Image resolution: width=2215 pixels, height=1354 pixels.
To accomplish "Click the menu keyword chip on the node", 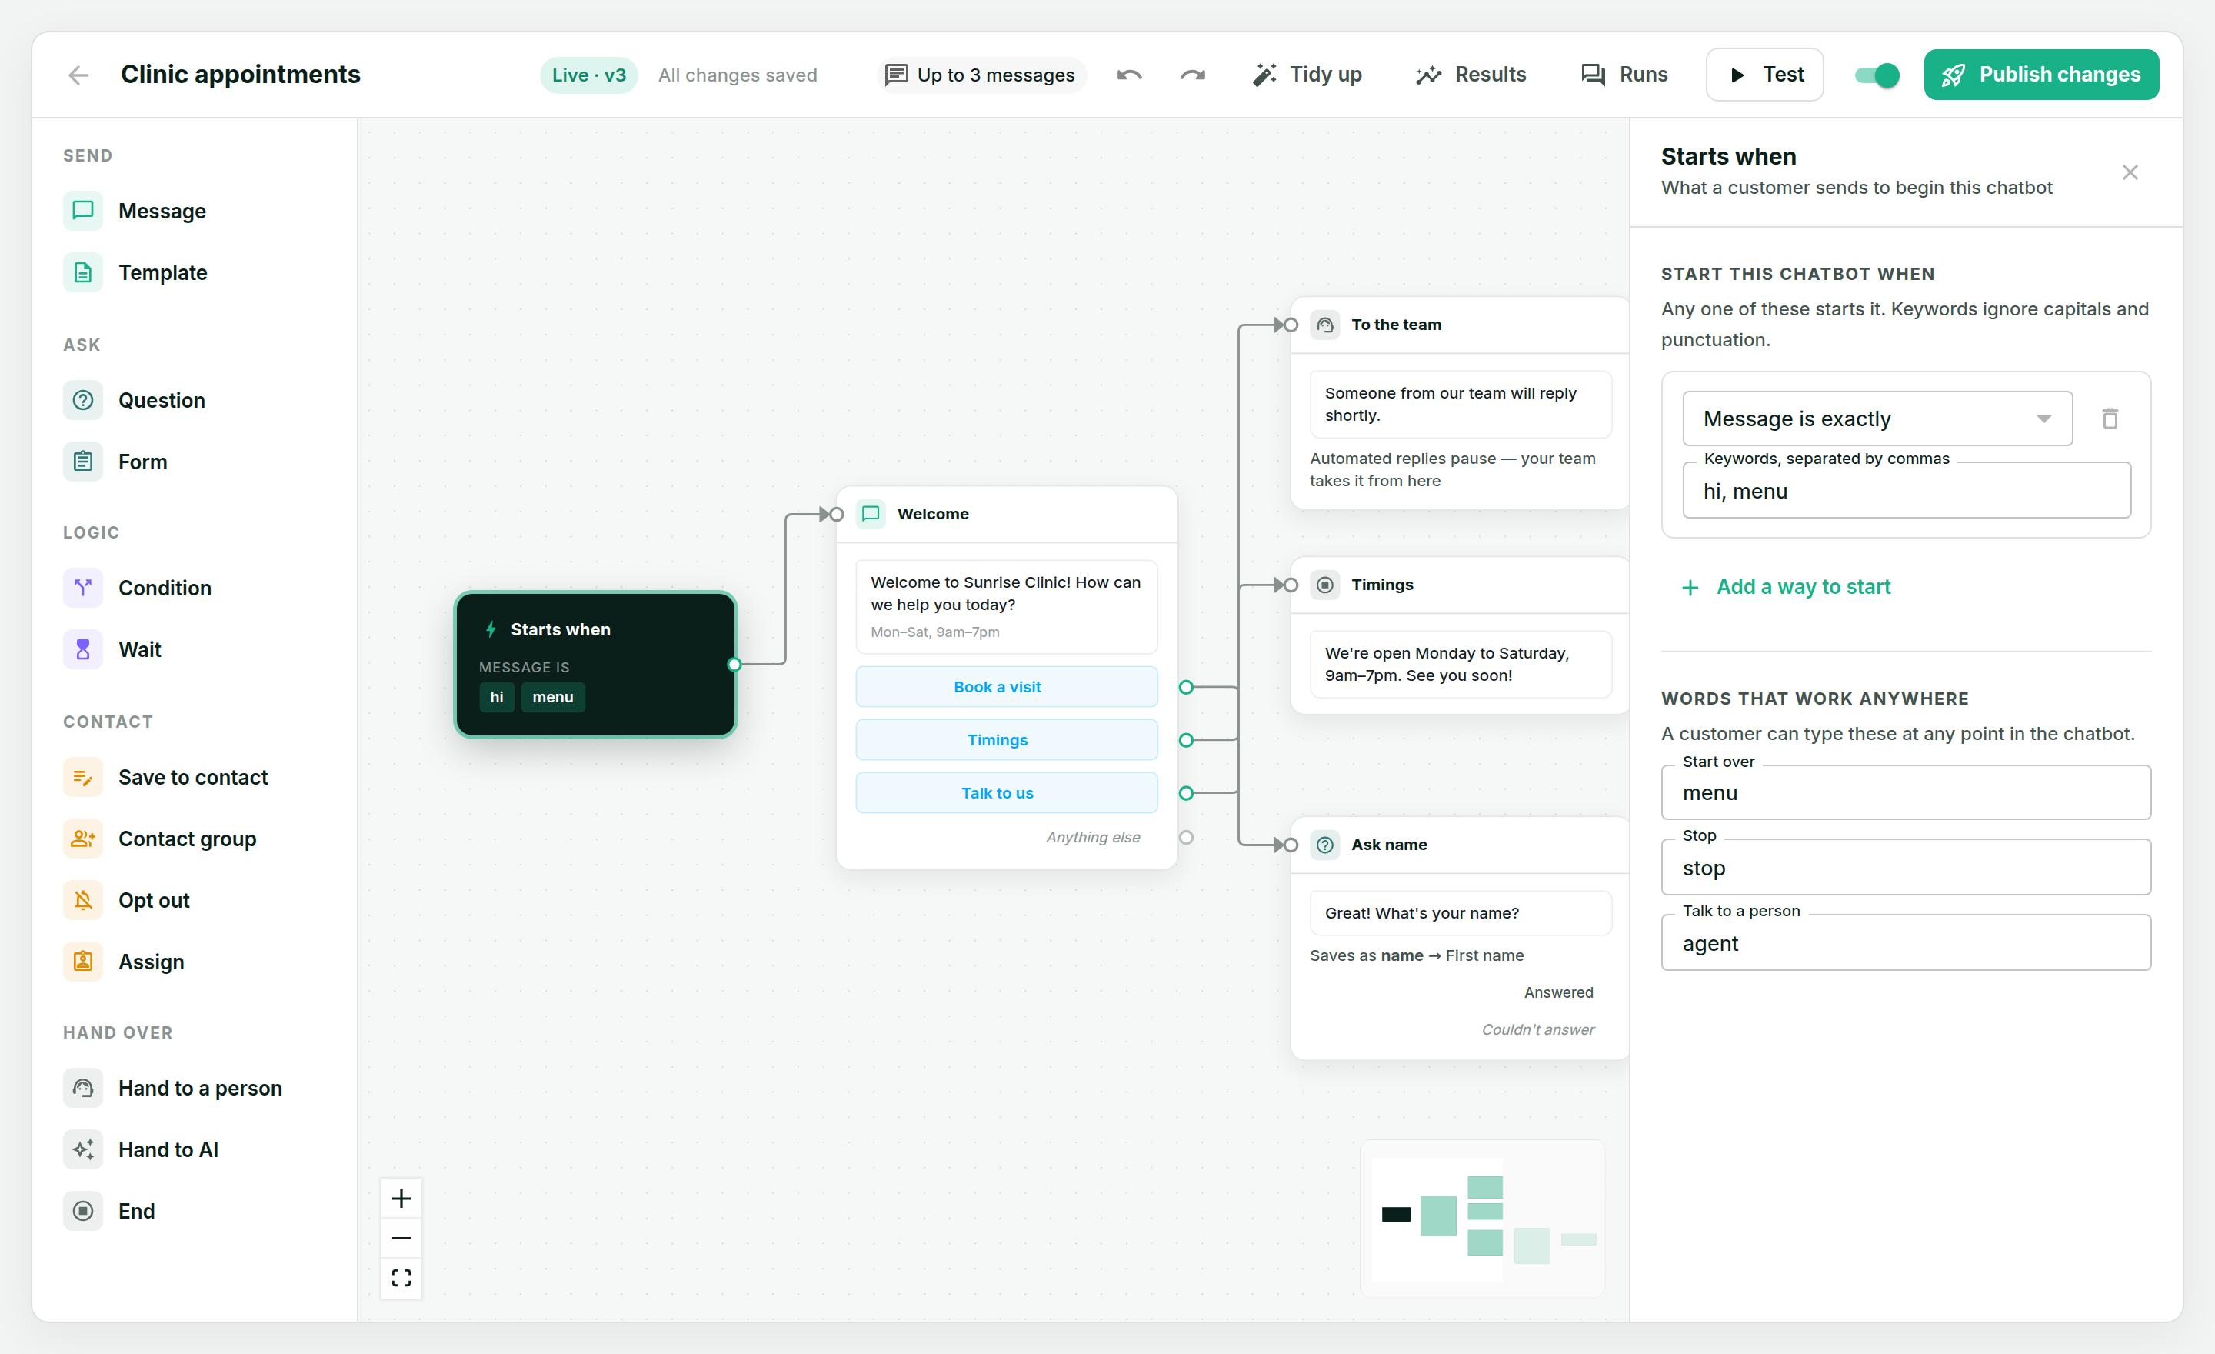I will pyautogui.click(x=553, y=697).
